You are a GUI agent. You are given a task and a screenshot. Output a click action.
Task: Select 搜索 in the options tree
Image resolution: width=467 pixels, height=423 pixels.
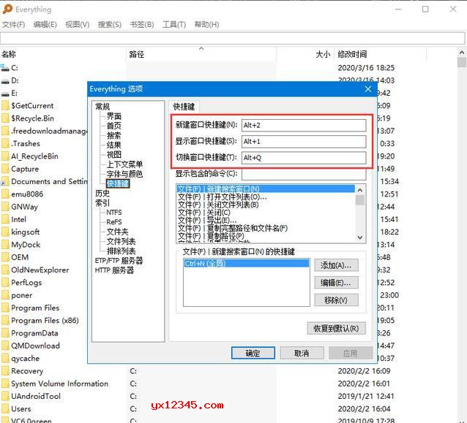pyautogui.click(x=114, y=136)
